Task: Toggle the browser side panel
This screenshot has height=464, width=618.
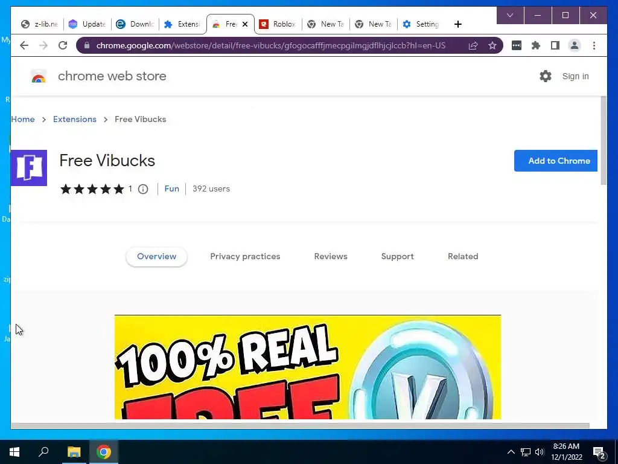Action: coord(555,45)
